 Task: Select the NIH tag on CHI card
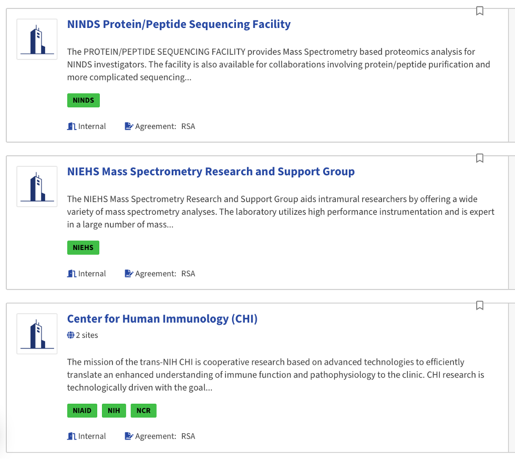[x=114, y=411]
